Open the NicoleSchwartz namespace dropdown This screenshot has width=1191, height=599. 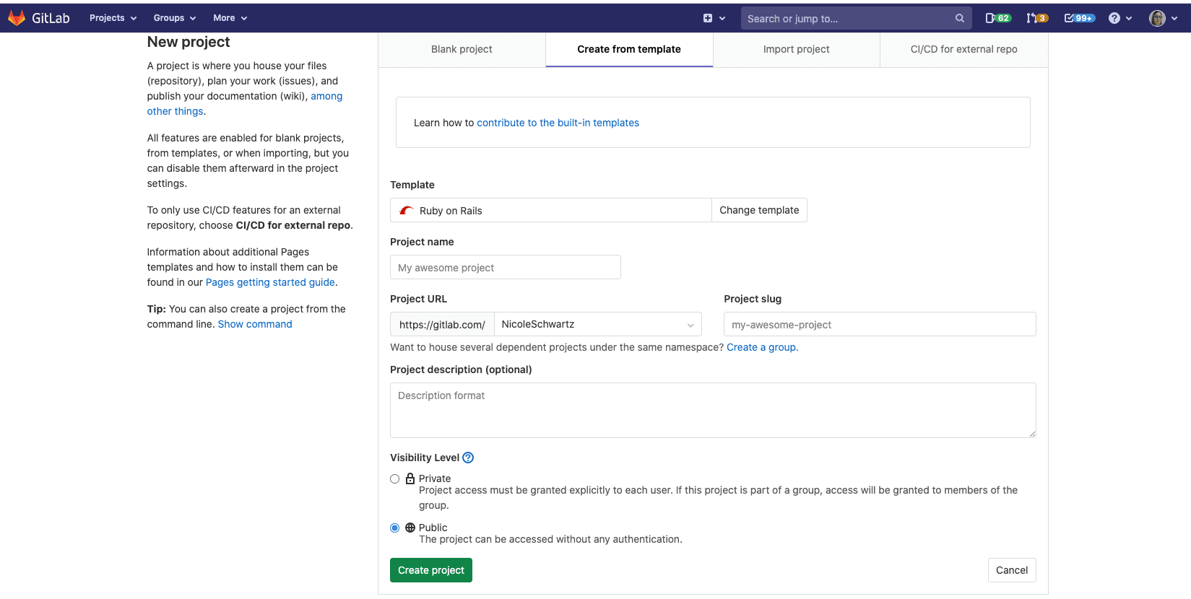[597, 324]
